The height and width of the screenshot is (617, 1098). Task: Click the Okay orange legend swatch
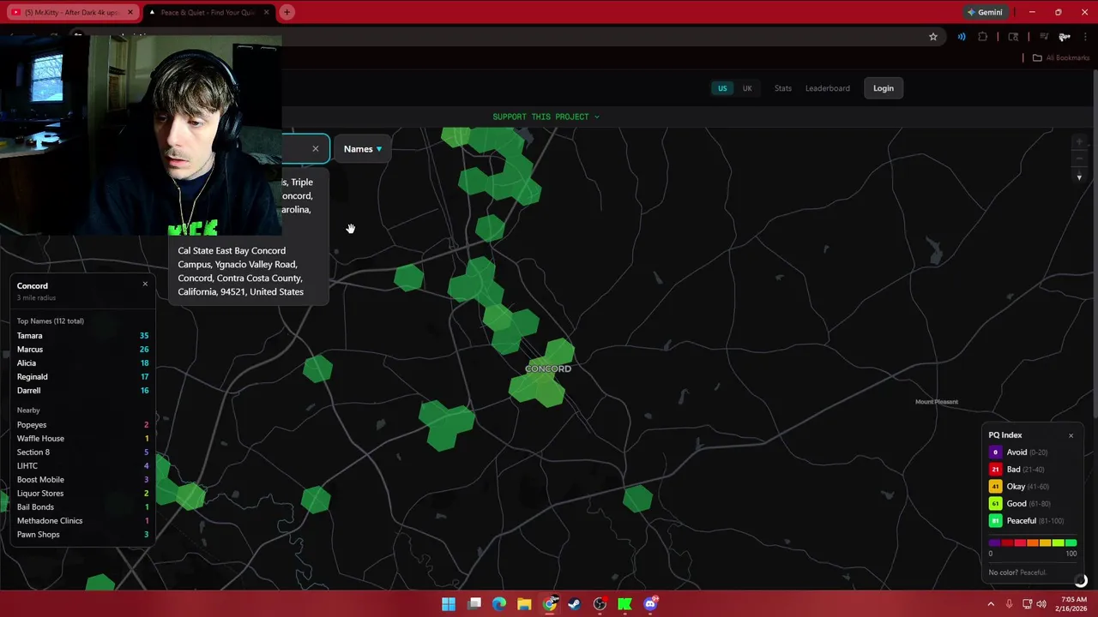pos(995,487)
